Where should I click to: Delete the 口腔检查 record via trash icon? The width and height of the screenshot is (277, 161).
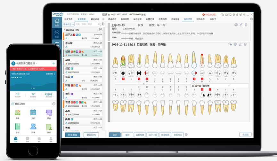tap(246, 44)
